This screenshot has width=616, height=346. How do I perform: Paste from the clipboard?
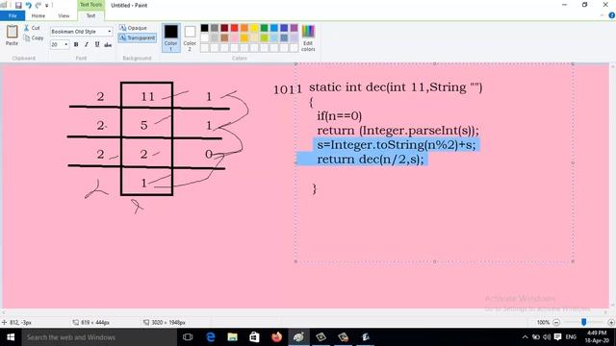[x=12, y=36]
